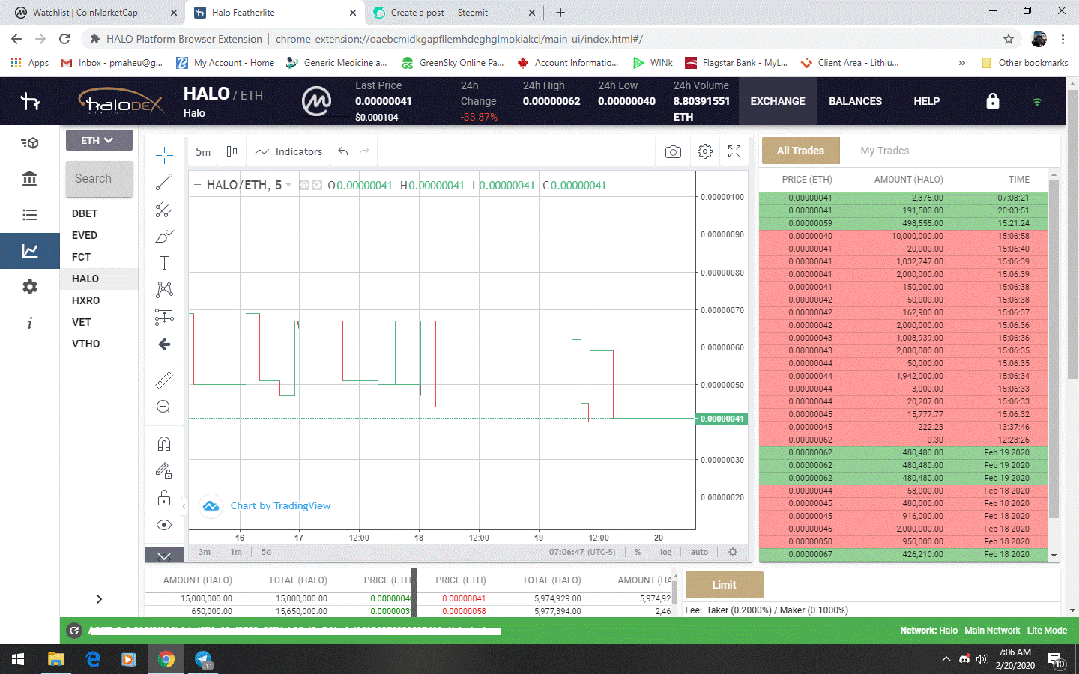Focus the token Search field
The height and width of the screenshot is (674, 1079).
pyautogui.click(x=99, y=179)
